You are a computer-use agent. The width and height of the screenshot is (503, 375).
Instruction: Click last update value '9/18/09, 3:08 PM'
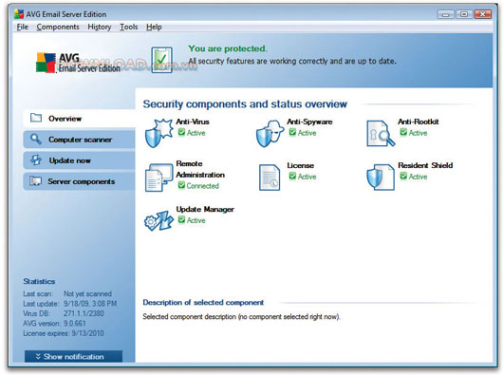[90, 304]
